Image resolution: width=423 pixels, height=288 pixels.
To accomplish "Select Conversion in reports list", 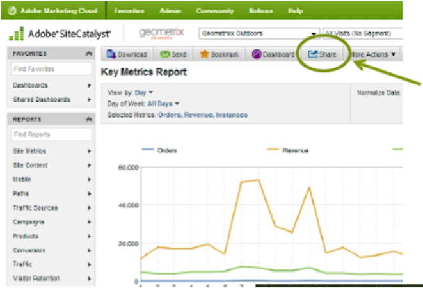I will pos(29,250).
